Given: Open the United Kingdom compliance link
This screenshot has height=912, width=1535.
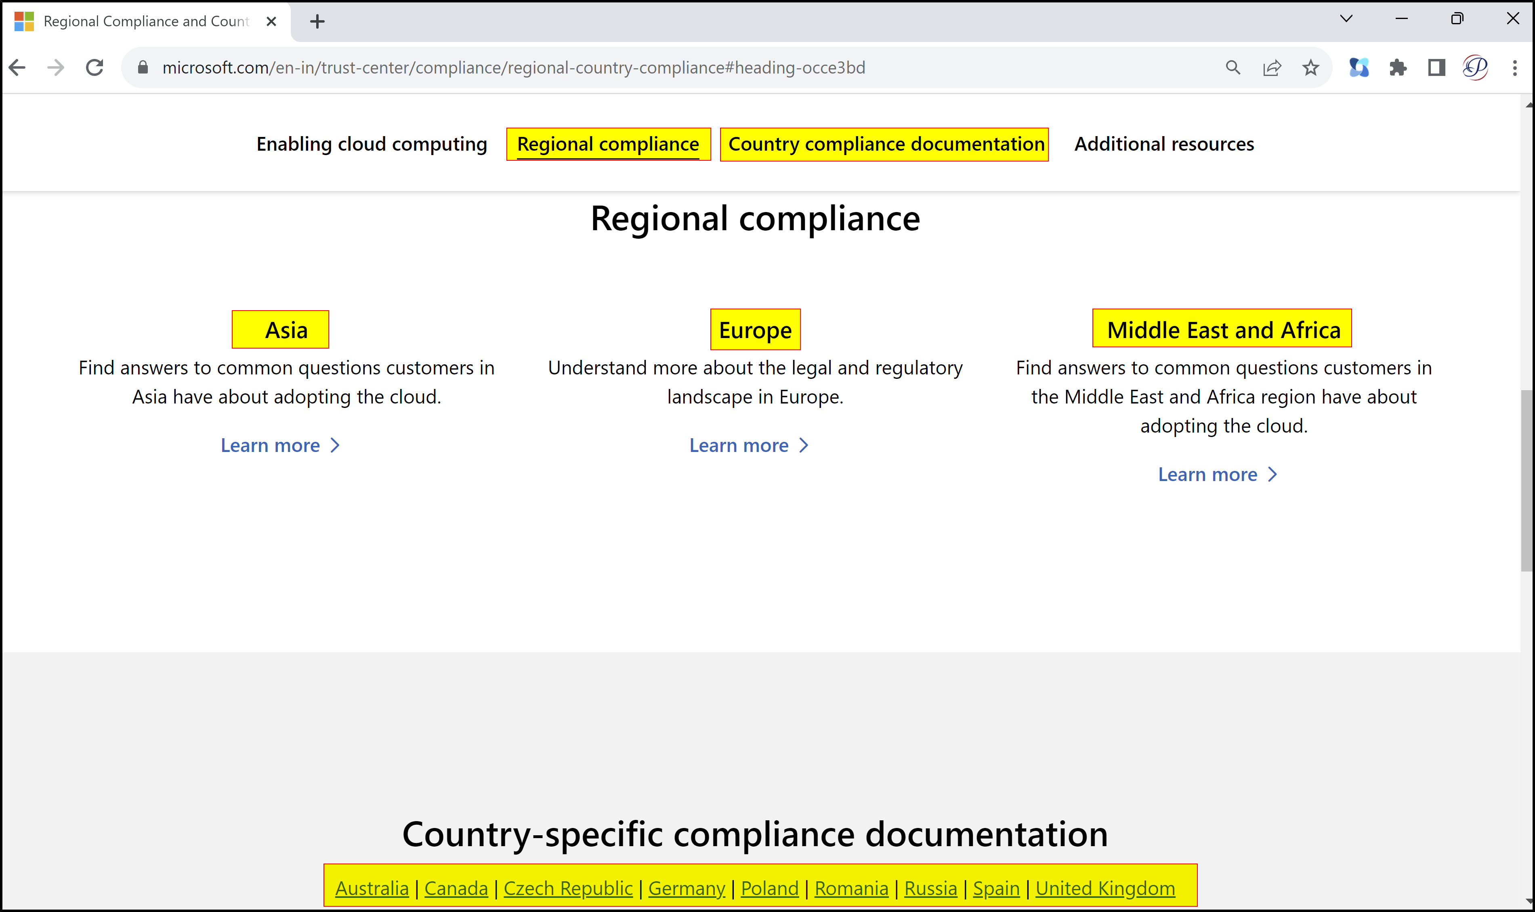Looking at the screenshot, I should [1105, 888].
